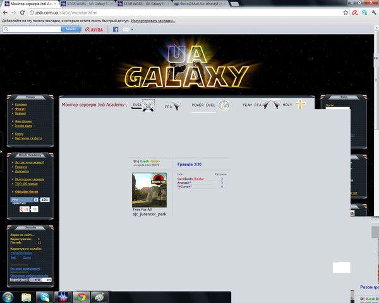The image size is (379, 303).
Task: Click the Search button in Avira toolbar
Action: tap(71, 29)
